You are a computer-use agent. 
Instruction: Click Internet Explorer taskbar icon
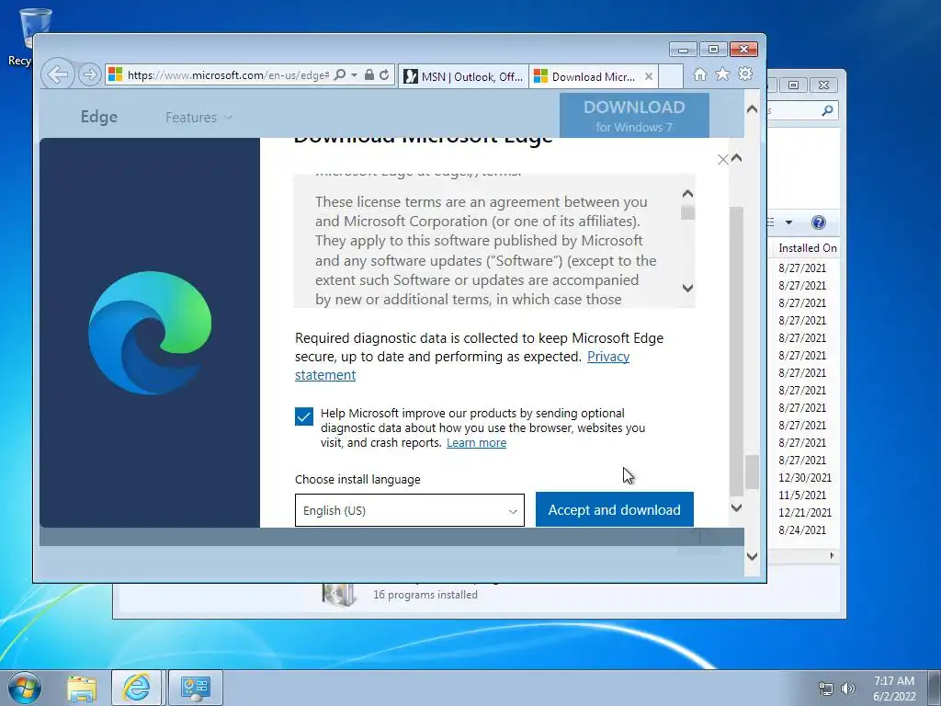click(137, 689)
